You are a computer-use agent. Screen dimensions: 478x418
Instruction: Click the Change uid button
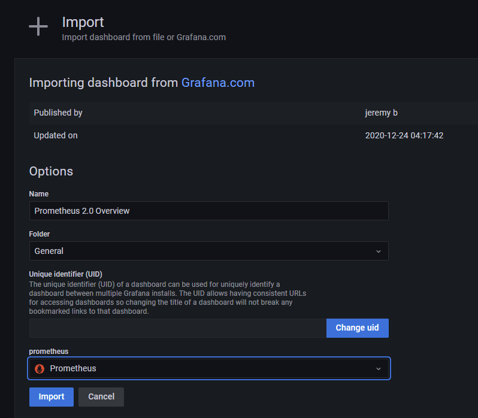coord(357,328)
